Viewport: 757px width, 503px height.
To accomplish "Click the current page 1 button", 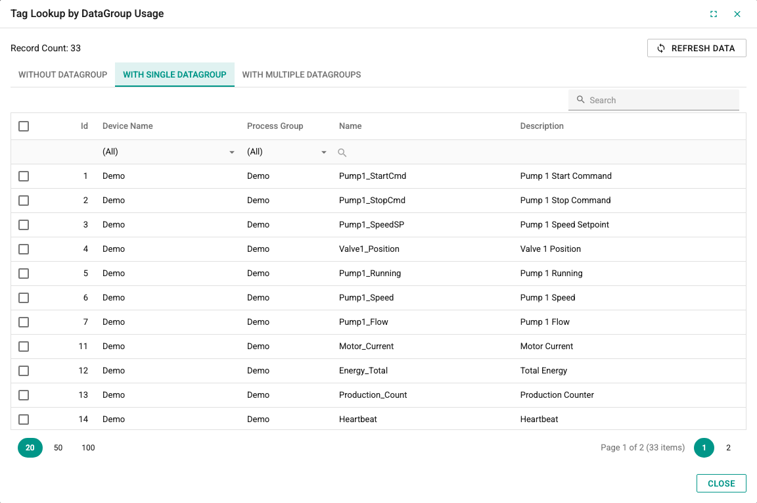I will tap(704, 447).
